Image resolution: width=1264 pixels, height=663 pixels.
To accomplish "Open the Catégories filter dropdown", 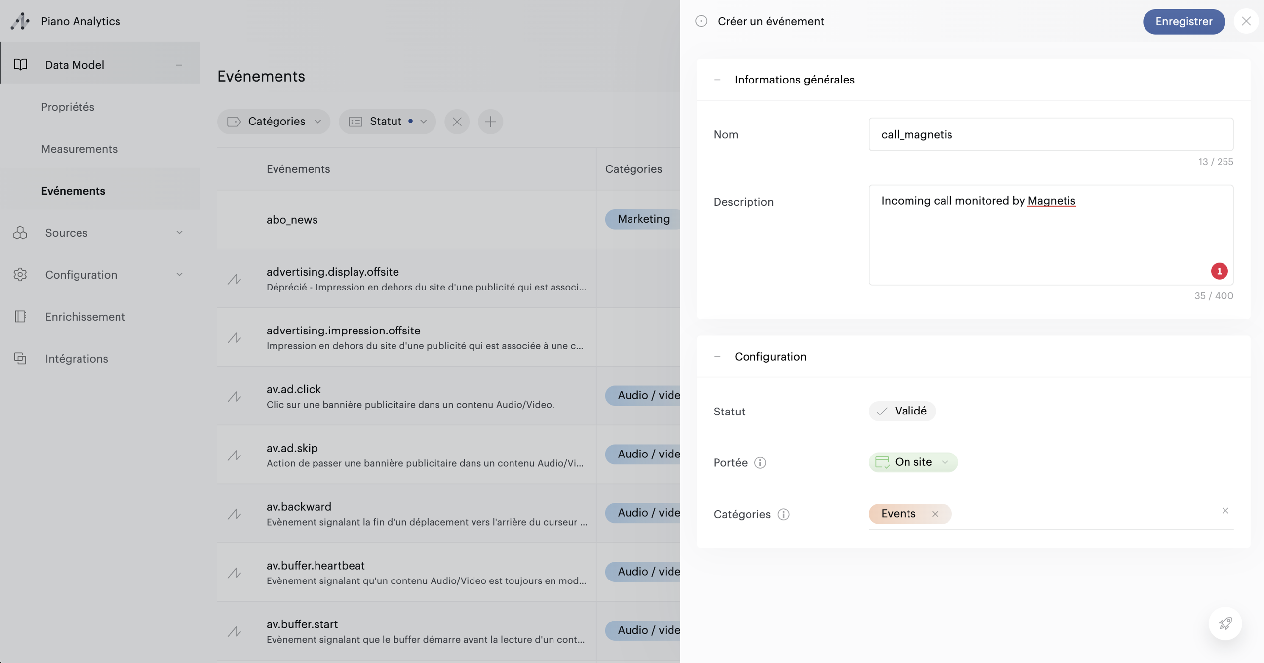I will pos(274,122).
